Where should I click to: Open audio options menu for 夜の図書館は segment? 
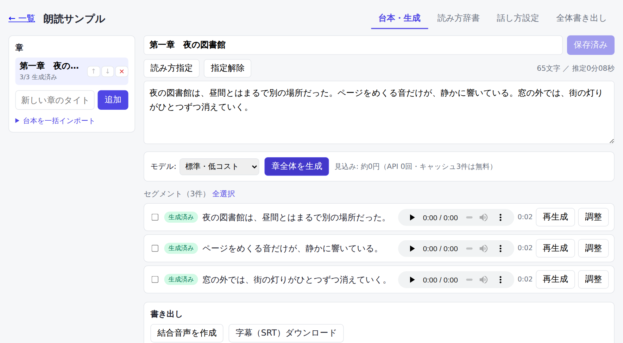[x=500, y=217]
